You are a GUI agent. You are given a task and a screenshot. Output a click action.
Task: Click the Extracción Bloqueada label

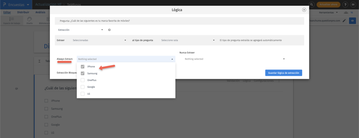point(66,73)
